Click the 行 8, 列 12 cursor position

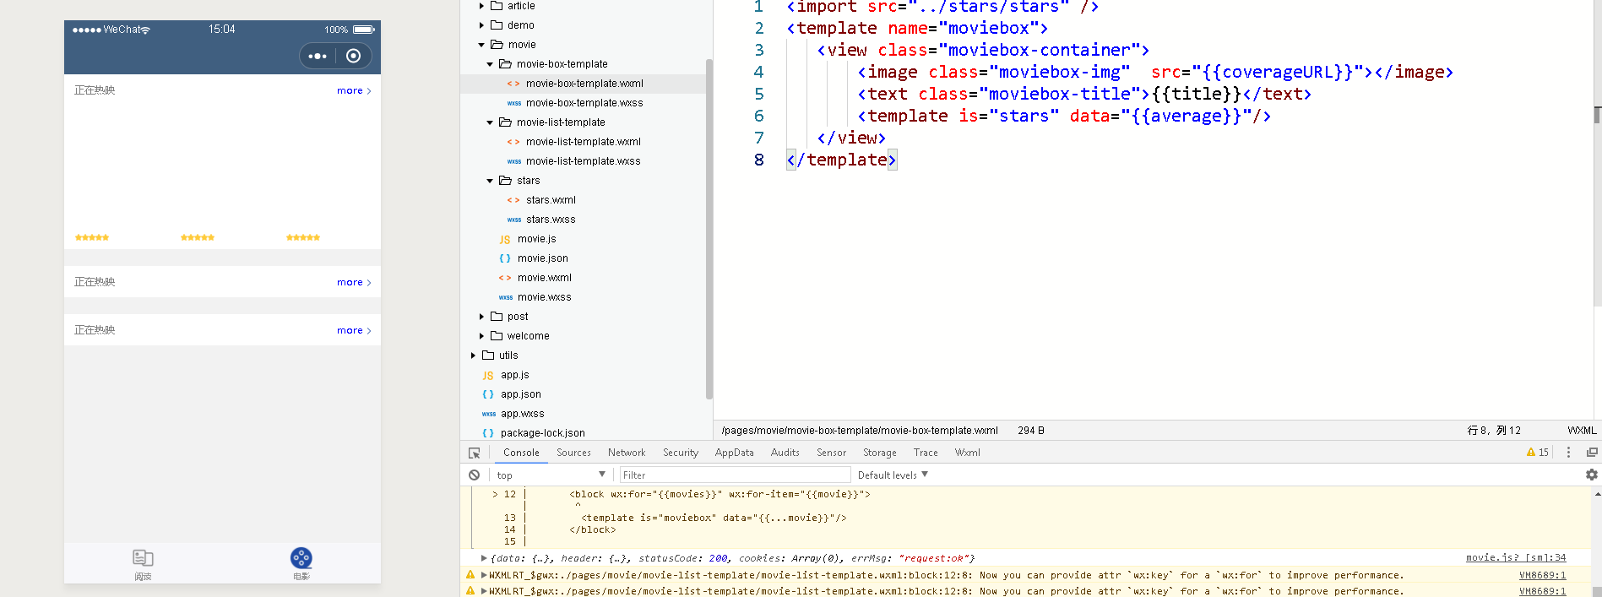pos(1494,431)
